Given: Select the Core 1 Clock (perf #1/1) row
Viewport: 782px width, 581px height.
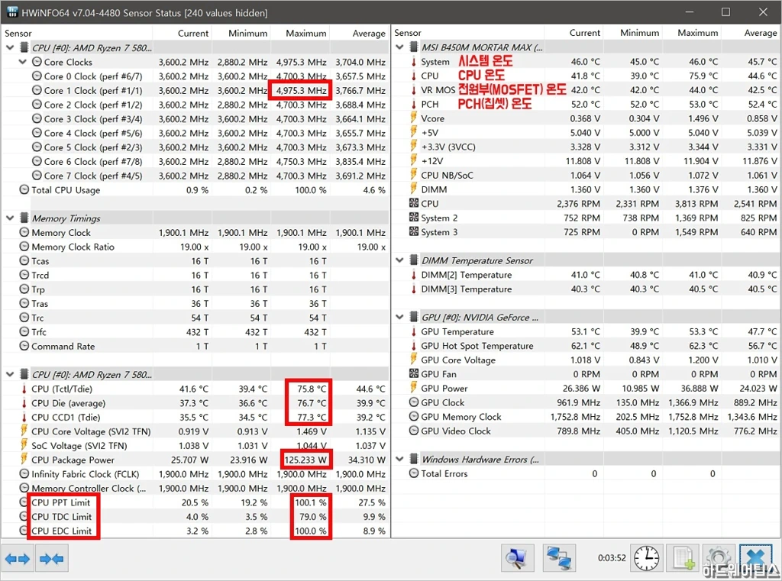Looking at the screenshot, I should [195, 90].
